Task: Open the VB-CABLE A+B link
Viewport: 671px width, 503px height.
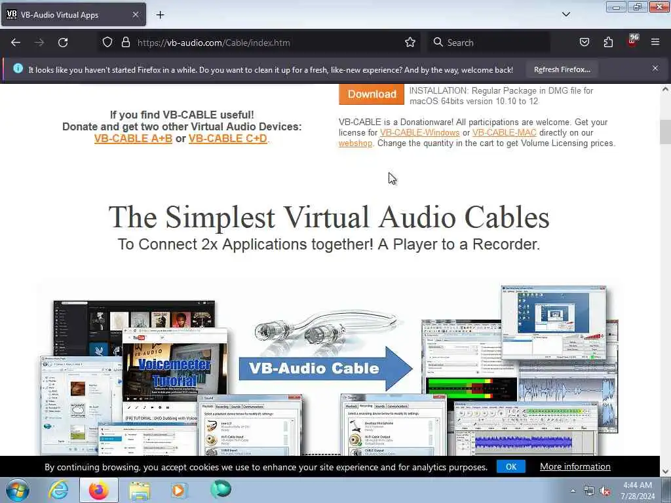Action: pyautogui.click(x=133, y=139)
